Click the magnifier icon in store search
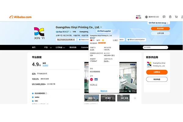183x122 pixels. [x=166, y=48]
